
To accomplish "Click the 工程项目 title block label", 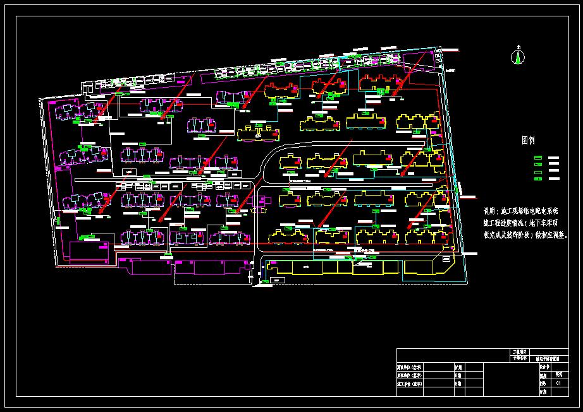I will tap(519, 351).
